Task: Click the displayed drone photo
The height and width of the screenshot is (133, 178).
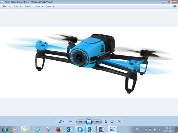Action: pos(89,63)
